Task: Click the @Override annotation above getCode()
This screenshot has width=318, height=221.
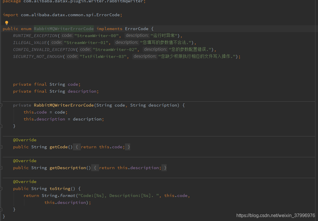Action: (x=25, y=140)
